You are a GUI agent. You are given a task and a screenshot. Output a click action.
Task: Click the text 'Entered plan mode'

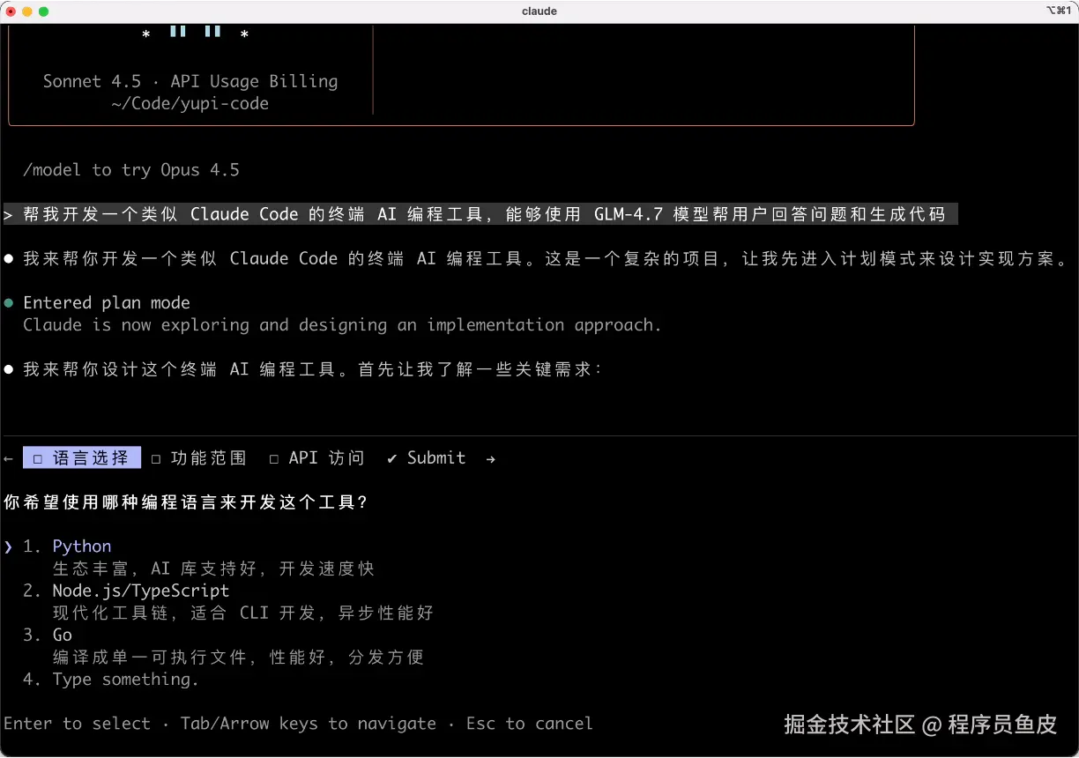click(107, 303)
